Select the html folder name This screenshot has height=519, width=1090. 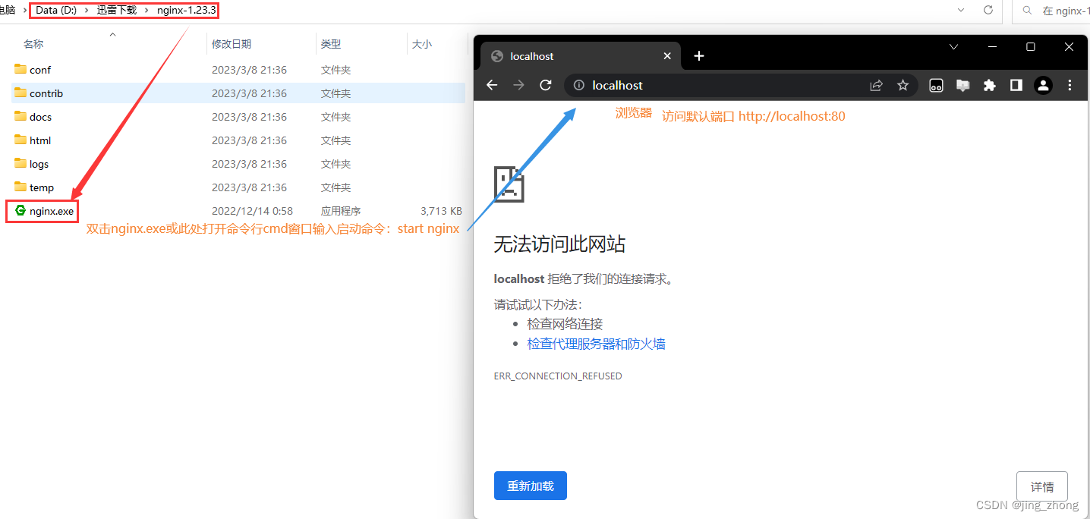tap(40, 140)
